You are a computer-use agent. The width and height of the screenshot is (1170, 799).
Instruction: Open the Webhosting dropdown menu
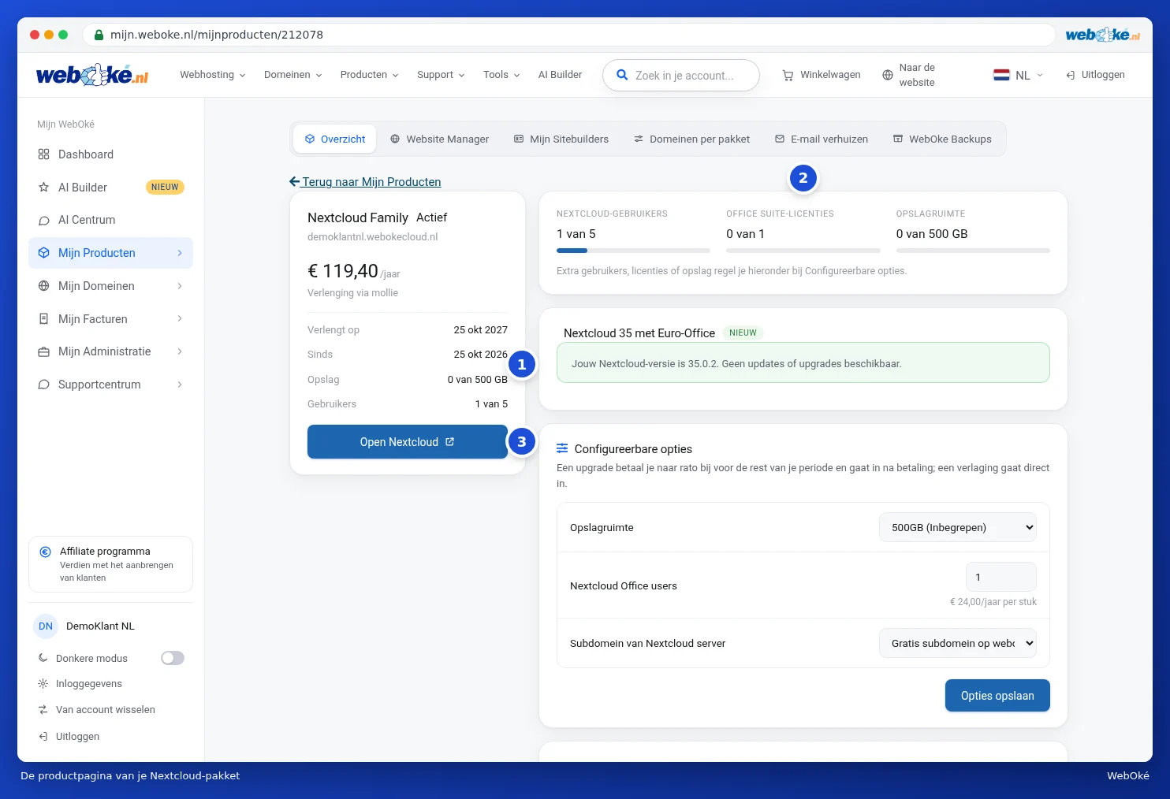(213, 75)
